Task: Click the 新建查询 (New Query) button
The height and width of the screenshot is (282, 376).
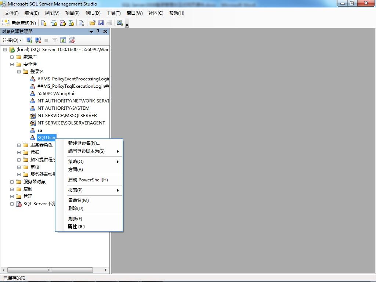Action: point(21,23)
